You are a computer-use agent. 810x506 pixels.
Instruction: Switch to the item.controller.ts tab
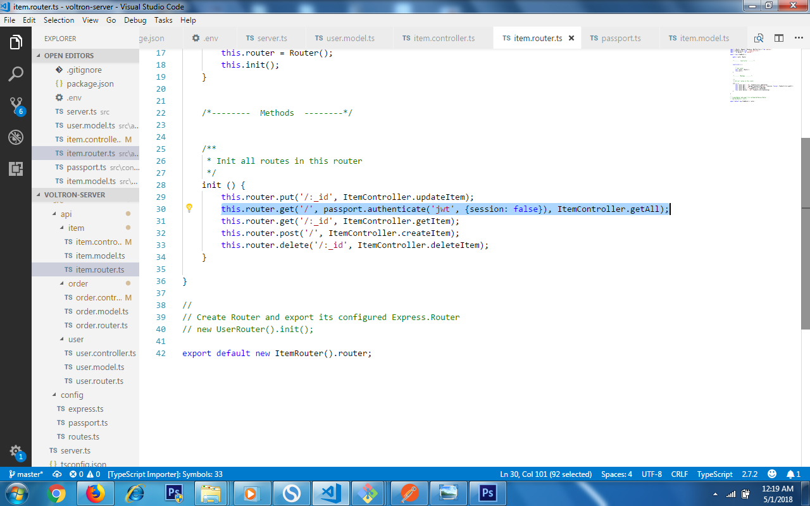click(x=443, y=38)
